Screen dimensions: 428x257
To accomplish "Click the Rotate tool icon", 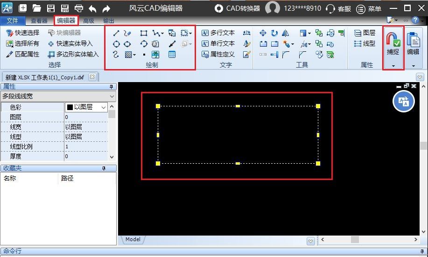I will click(274, 33).
